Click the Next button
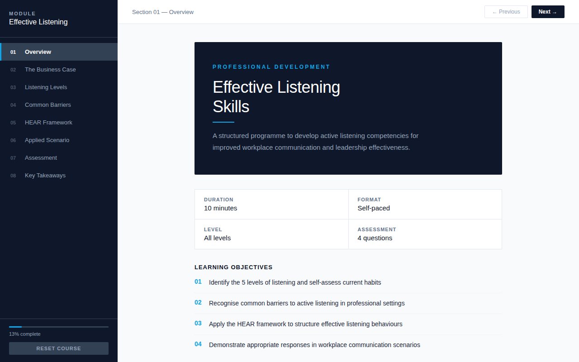This screenshot has height=362, width=579. click(548, 12)
